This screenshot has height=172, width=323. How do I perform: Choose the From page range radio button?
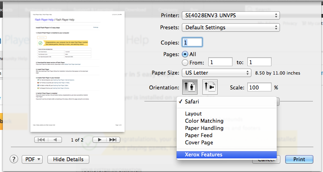pyautogui.click(x=185, y=62)
